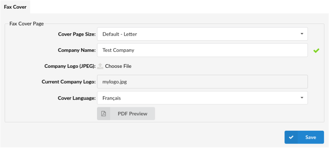Switch to the Fax Cover tab
This screenshot has height=148, width=329.
coord(15,7)
